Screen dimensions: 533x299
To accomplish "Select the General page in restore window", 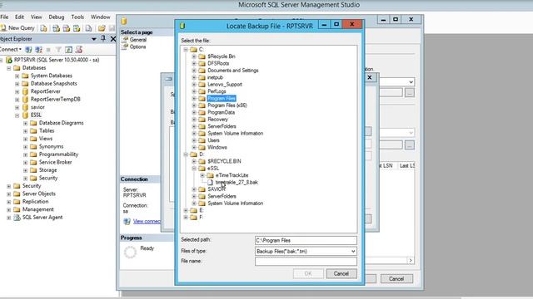I will pyautogui.click(x=138, y=40).
